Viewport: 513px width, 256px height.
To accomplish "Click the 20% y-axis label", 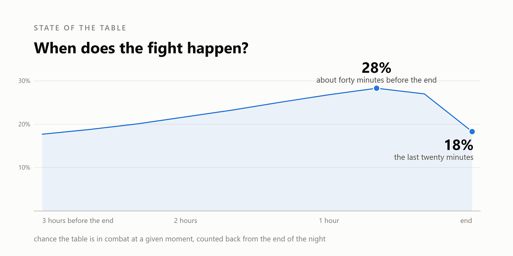I will (x=24, y=124).
